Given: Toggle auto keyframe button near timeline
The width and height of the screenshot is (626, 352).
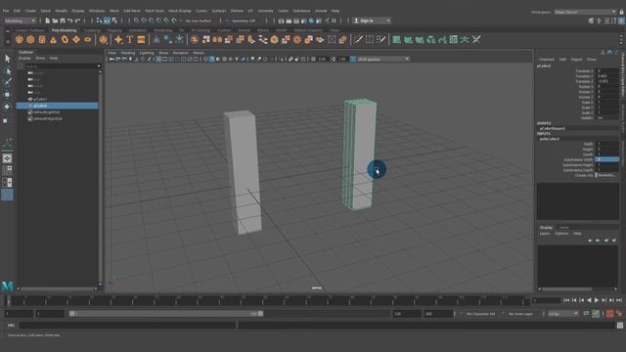Looking at the screenshot, I should click(x=610, y=314).
